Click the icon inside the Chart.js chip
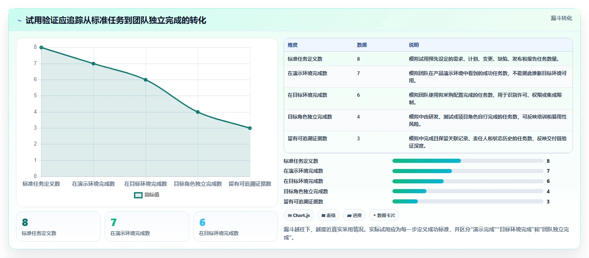 point(290,215)
